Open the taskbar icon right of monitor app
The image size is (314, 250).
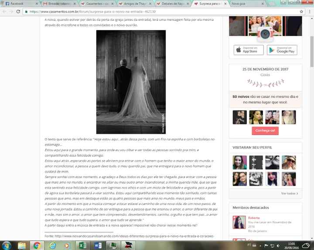pos(128,245)
